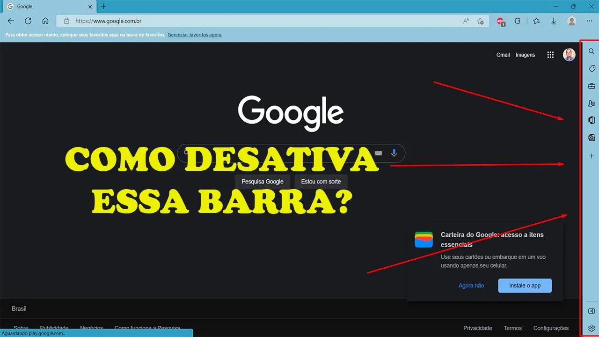
Task: Open the Como funciona a Pesquisa link
Action: click(x=147, y=328)
